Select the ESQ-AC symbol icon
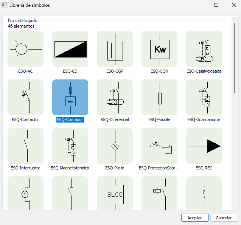241x225 pixels. (25, 49)
